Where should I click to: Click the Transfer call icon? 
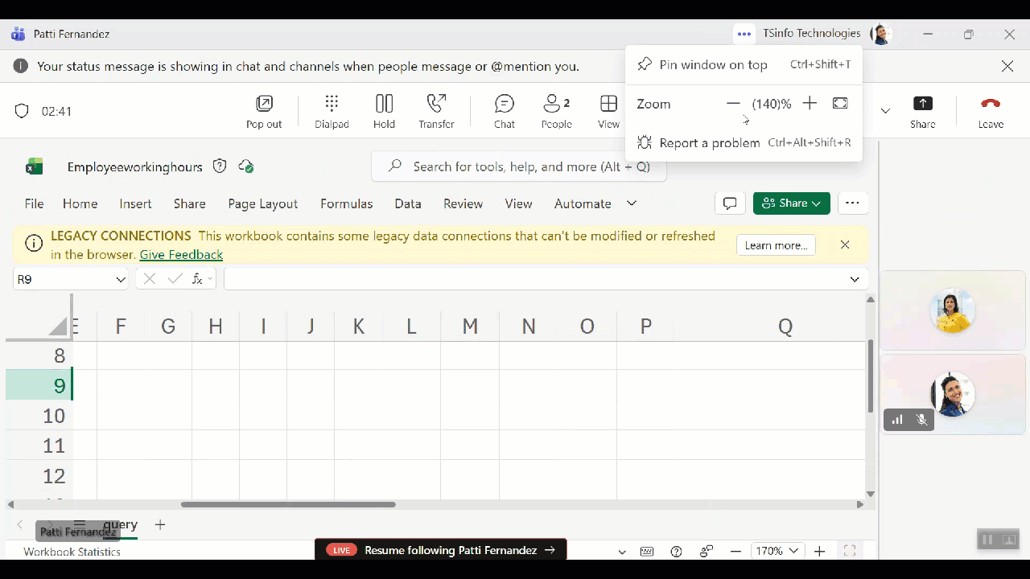[436, 111]
